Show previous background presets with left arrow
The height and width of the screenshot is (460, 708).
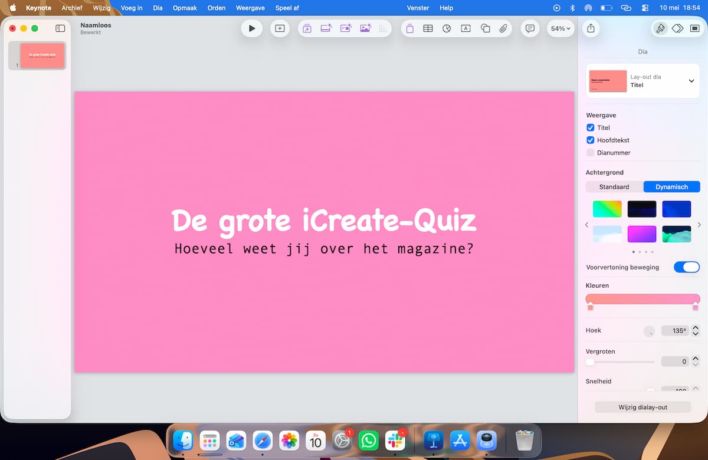[x=586, y=225]
